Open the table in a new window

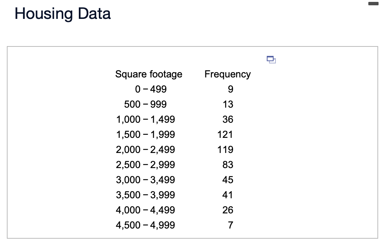pyautogui.click(x=271, y=59)
